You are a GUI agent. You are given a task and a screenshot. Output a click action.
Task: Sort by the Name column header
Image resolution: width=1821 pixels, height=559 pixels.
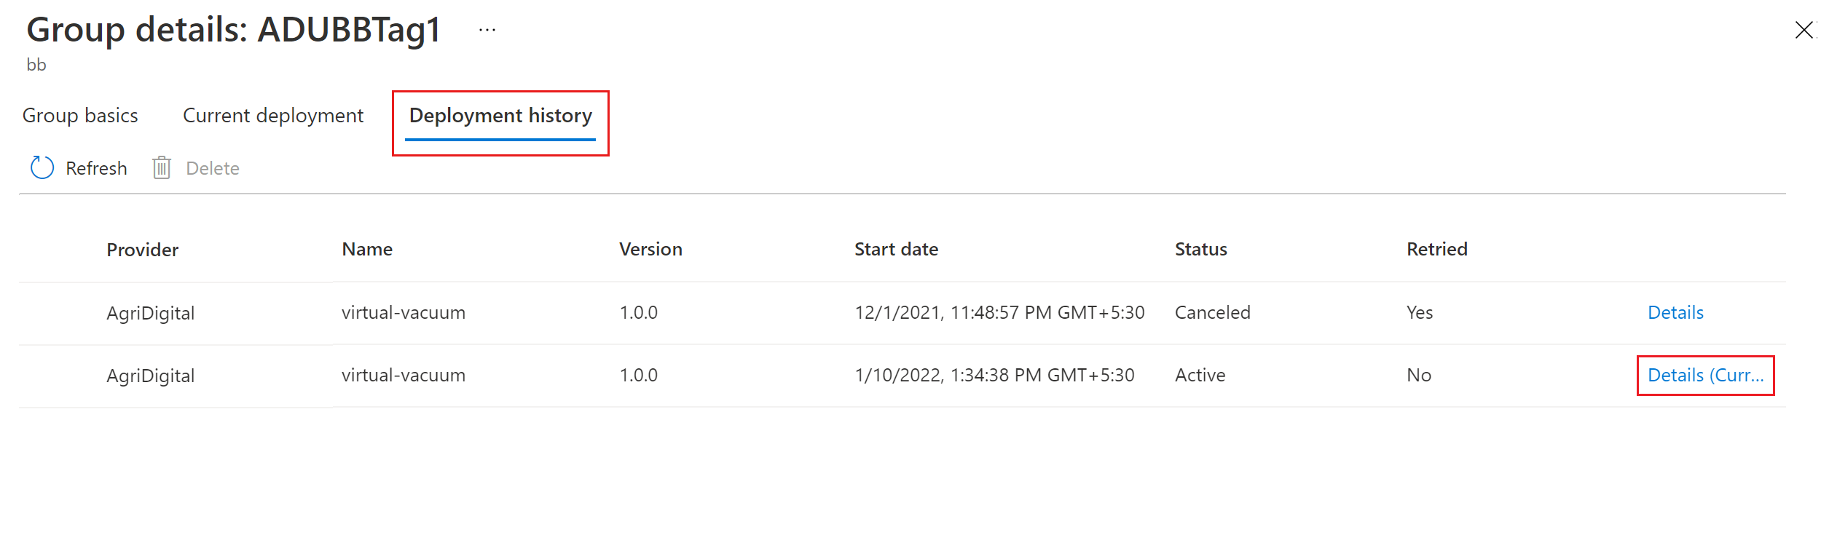[x=367, y=249]
